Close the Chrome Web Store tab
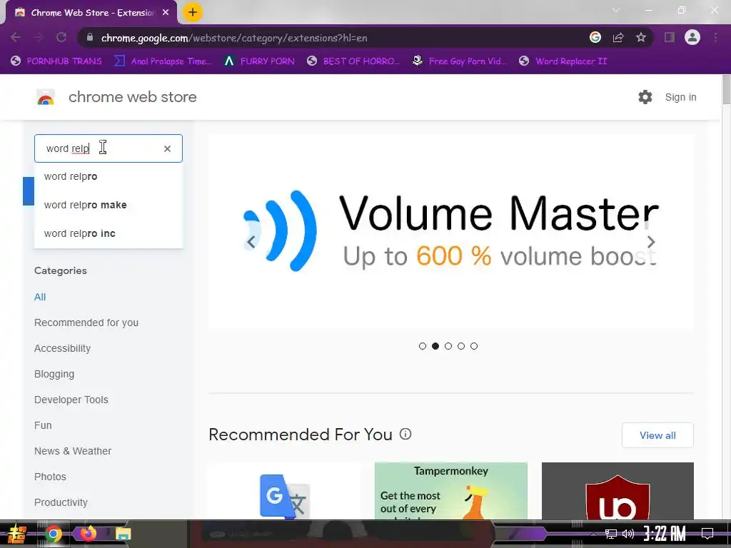 [166, 13]
